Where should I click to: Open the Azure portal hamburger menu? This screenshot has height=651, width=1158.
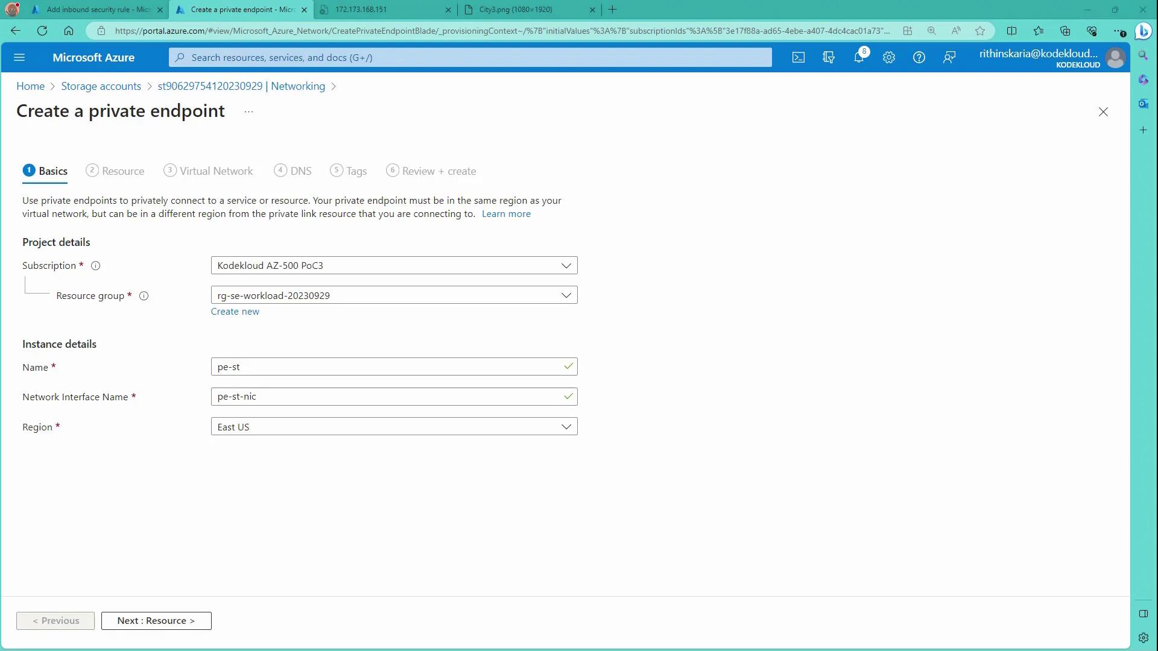[19, 58]
